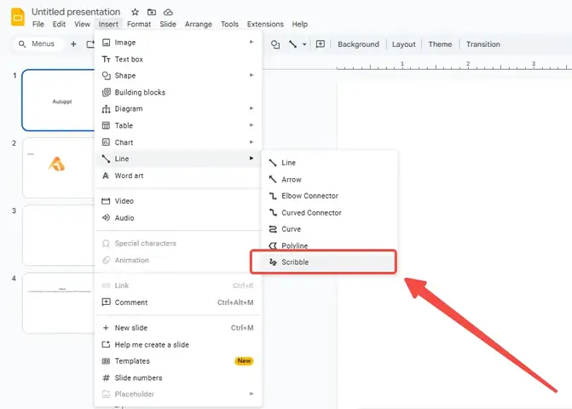Expand the Shape submenu

[177, 76]
